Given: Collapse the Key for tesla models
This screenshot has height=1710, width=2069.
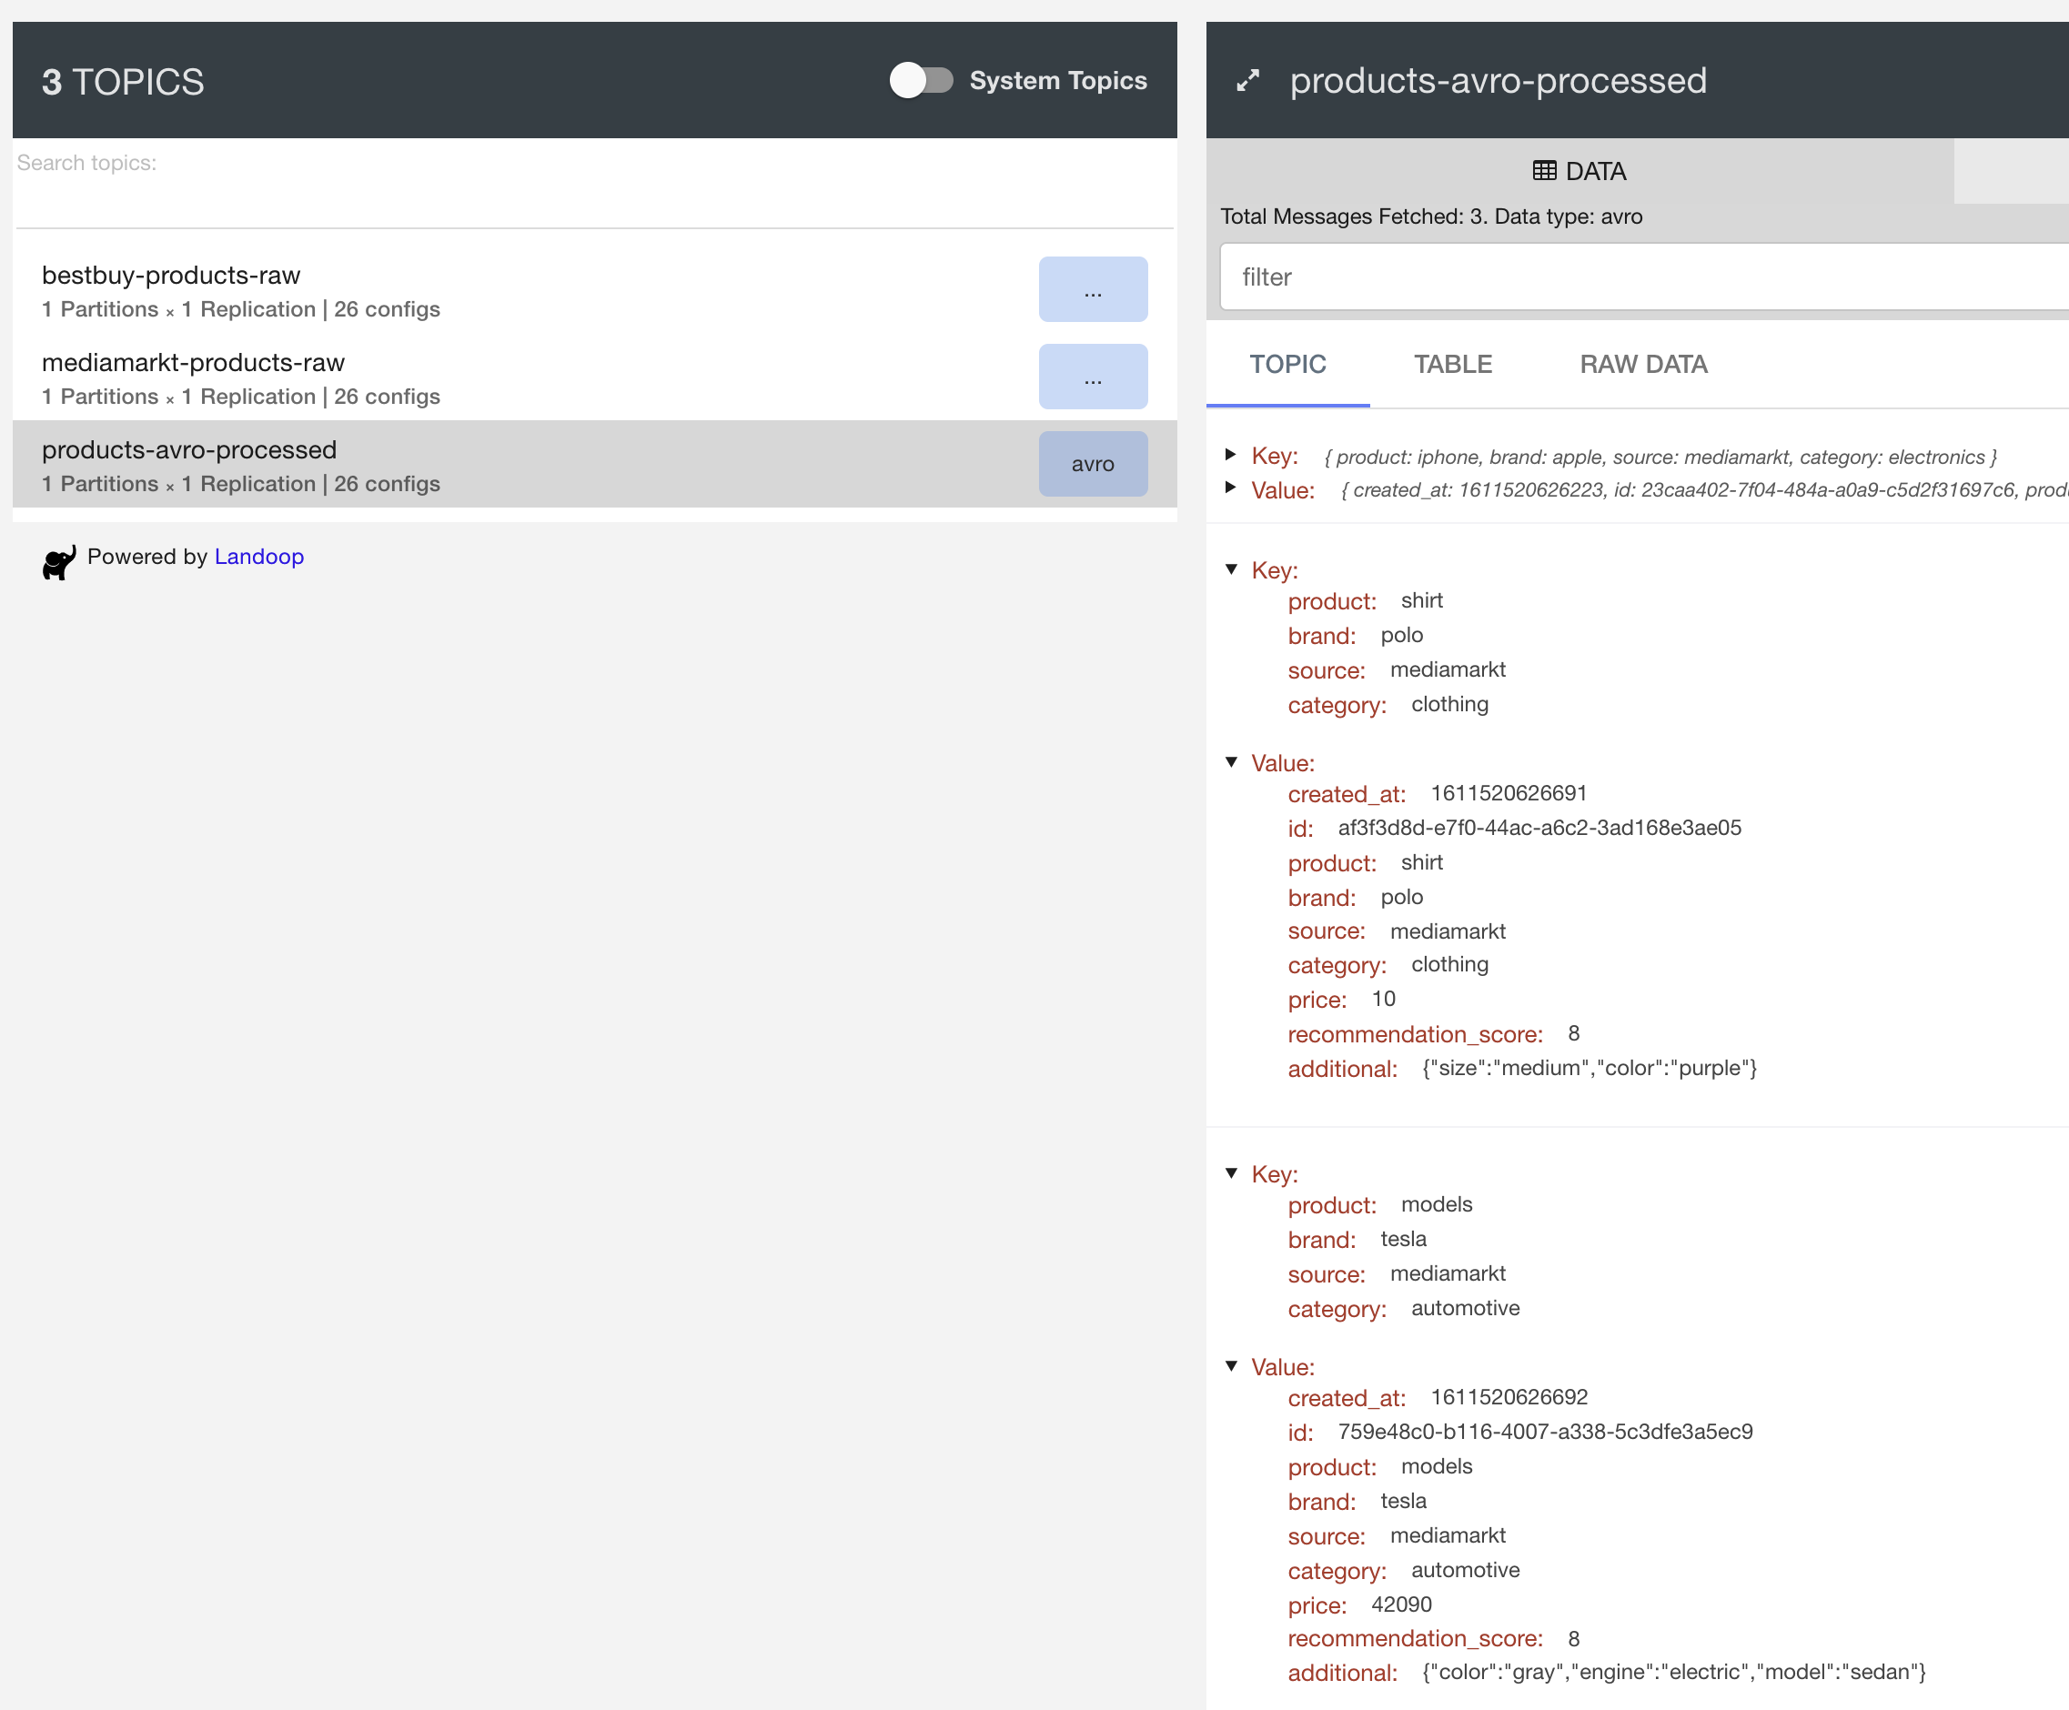Looking at the screenshot, I should [x=1230, y=1173].
